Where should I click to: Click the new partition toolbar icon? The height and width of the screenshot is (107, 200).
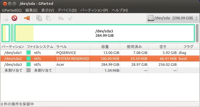pyautogui.click(x=5, y=18)
